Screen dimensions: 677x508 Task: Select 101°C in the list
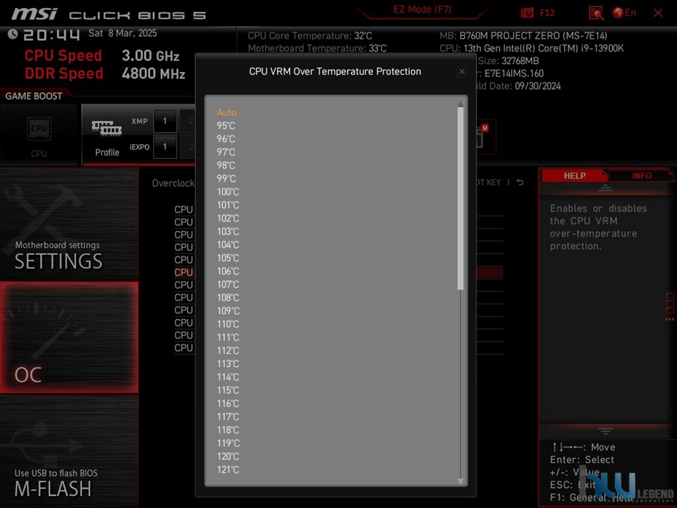point(227,205)
